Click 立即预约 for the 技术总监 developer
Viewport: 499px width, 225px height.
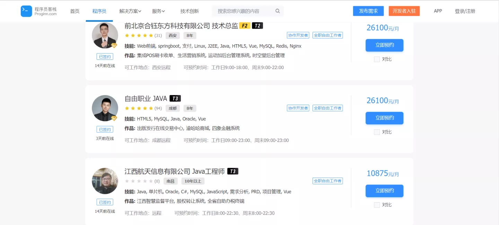[x=385, y=45]
